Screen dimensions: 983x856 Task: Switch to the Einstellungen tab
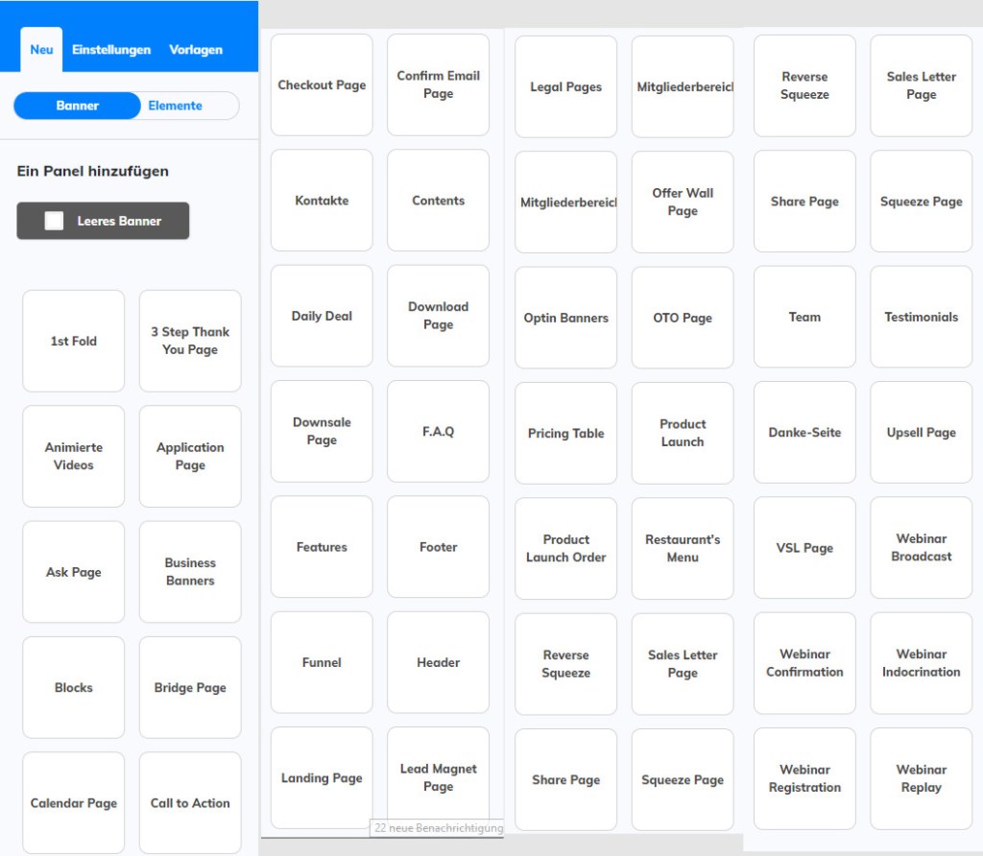[111, 50]
